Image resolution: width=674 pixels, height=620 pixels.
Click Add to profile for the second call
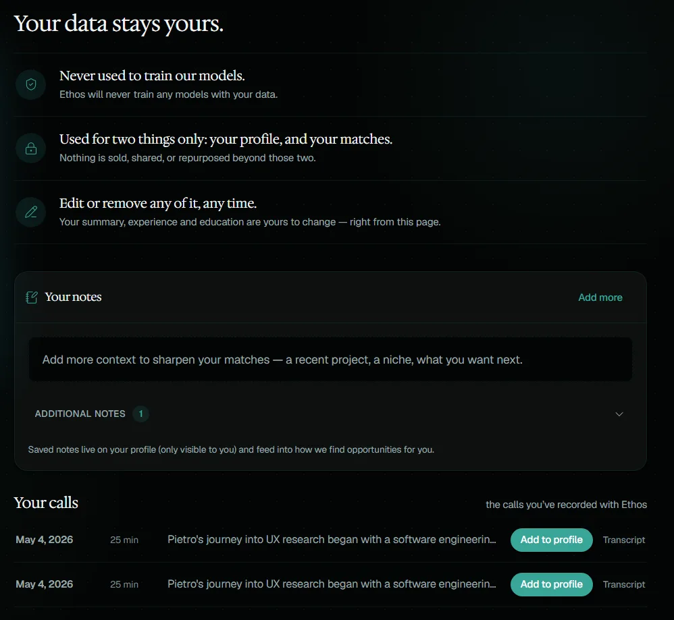tap(552, 584)
